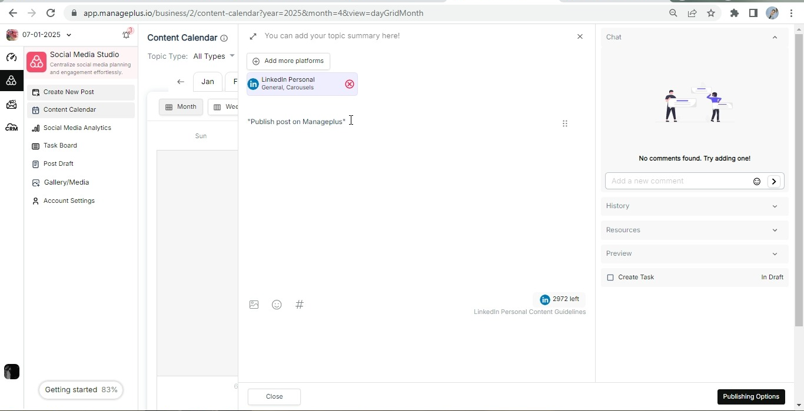Image resolution: width=804 pixels, height=411 pixels.
Task: Expand the Resources section
Action: [x=695, y=230]
